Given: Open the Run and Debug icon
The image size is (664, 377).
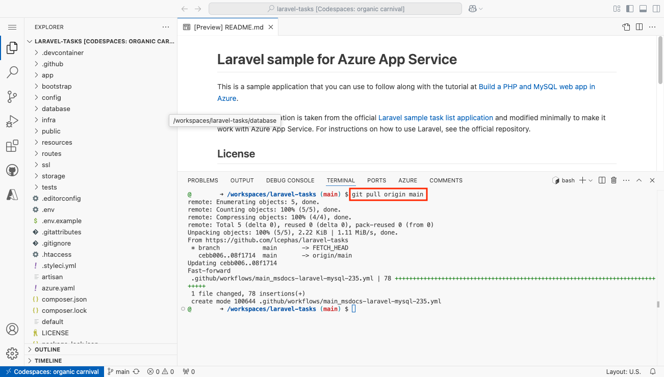Looking at the screenshot, I should point(12,121).
